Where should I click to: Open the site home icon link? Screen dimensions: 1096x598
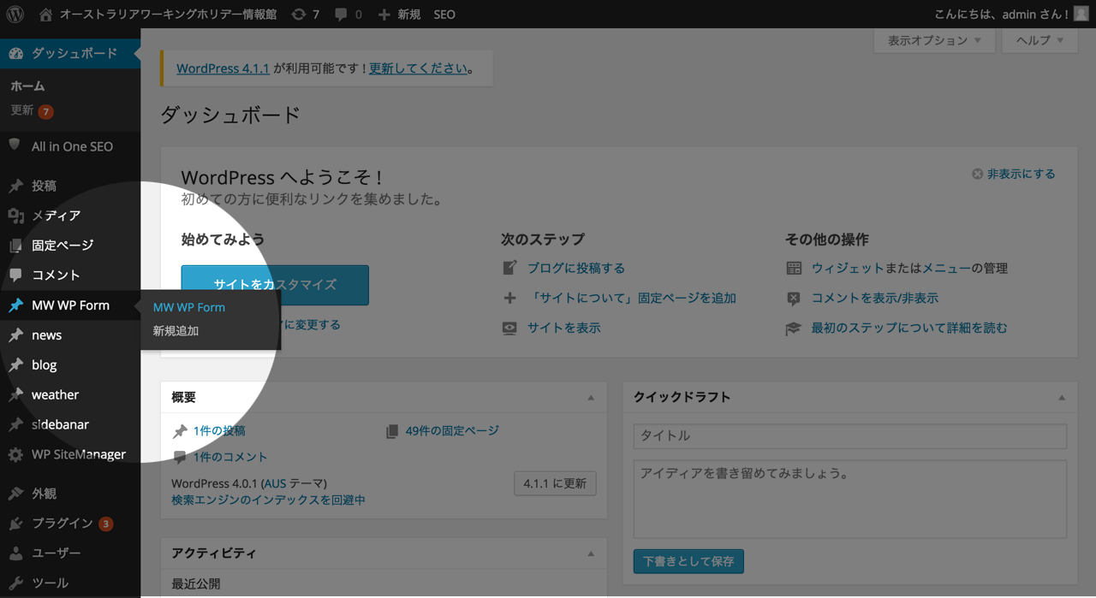[x=45, y=15]
